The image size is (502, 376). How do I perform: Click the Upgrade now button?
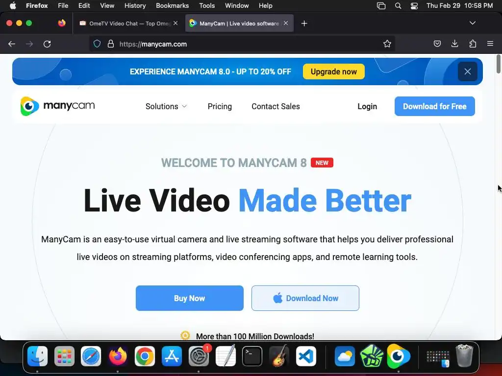click(333, 71)
